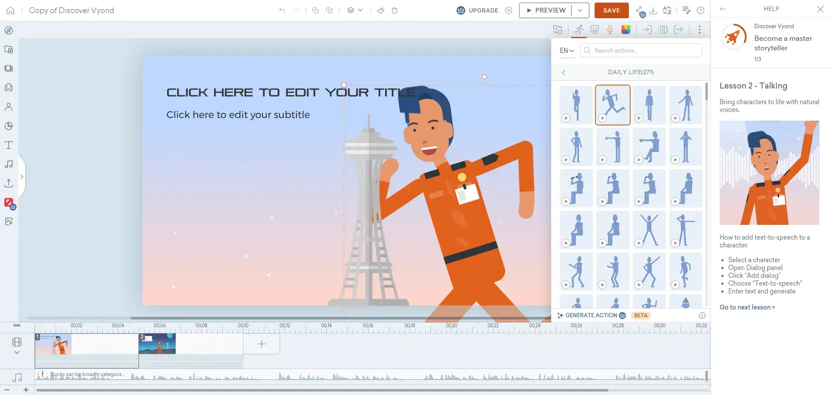Click the timeline horizontal scrollbar

pos(322,390)
